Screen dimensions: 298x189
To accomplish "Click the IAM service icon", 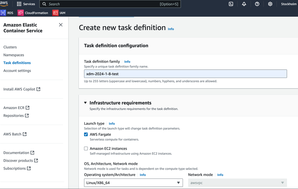I will [x=55, y=13].
